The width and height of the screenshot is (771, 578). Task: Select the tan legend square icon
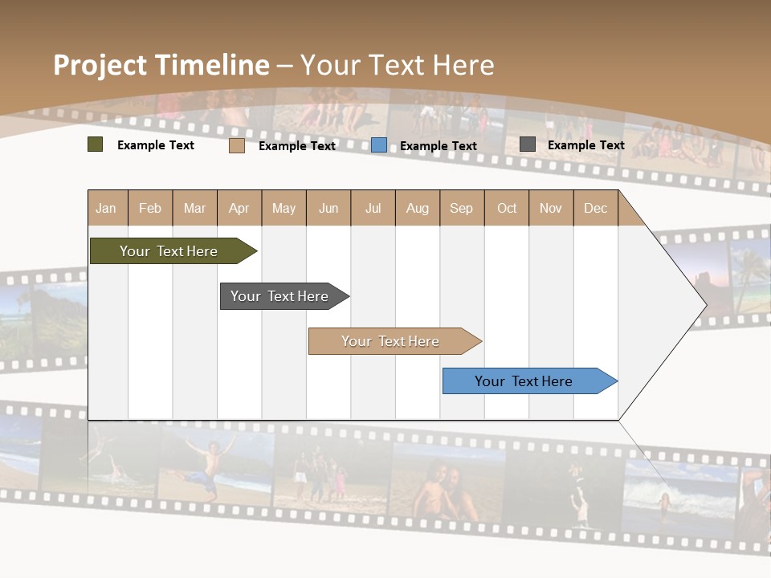click(236, 146)
